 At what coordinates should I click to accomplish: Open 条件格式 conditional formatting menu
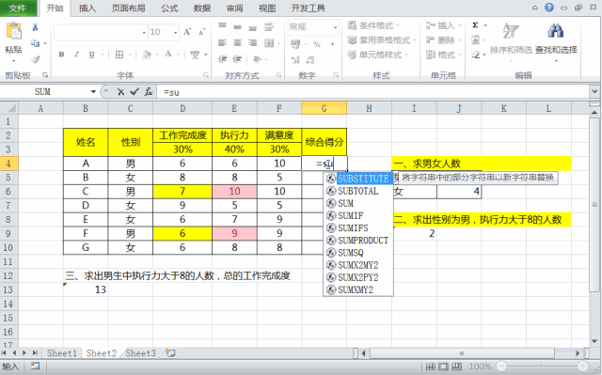pos(373,25)
